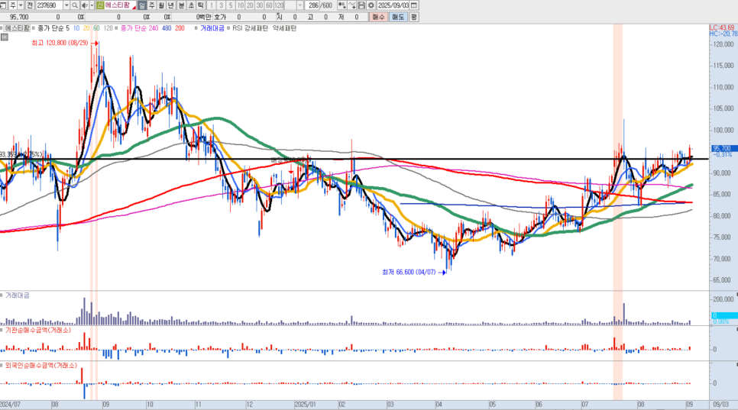
Task: Click the 전 button in the toolbar
Action: [30, 5]
